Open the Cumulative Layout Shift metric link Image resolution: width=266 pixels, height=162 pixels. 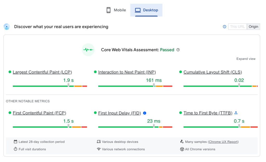click(x=212, y=72)
